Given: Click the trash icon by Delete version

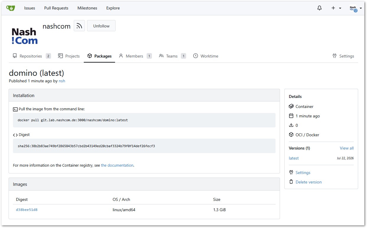Looking at the screenshot, I should pyautogui.click(x=291, y=182).
